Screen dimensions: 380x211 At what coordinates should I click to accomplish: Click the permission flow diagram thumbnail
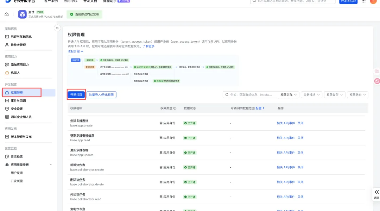(x=153, y=70)
